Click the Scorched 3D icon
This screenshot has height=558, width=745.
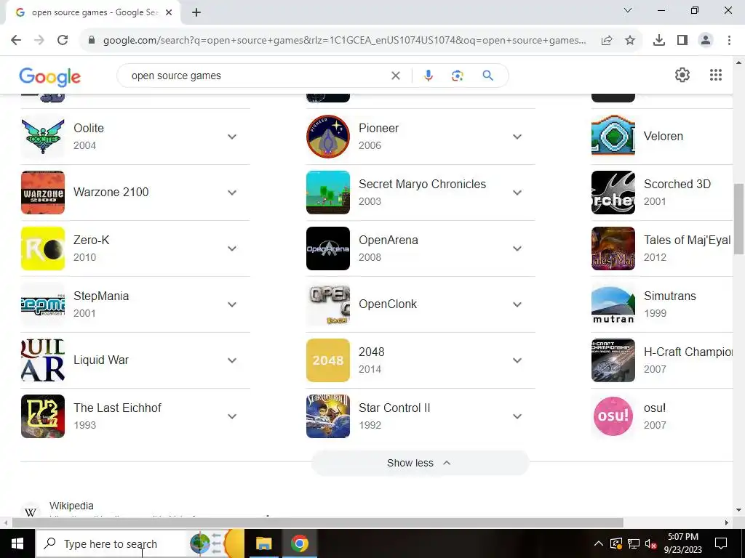pos(613,193)
